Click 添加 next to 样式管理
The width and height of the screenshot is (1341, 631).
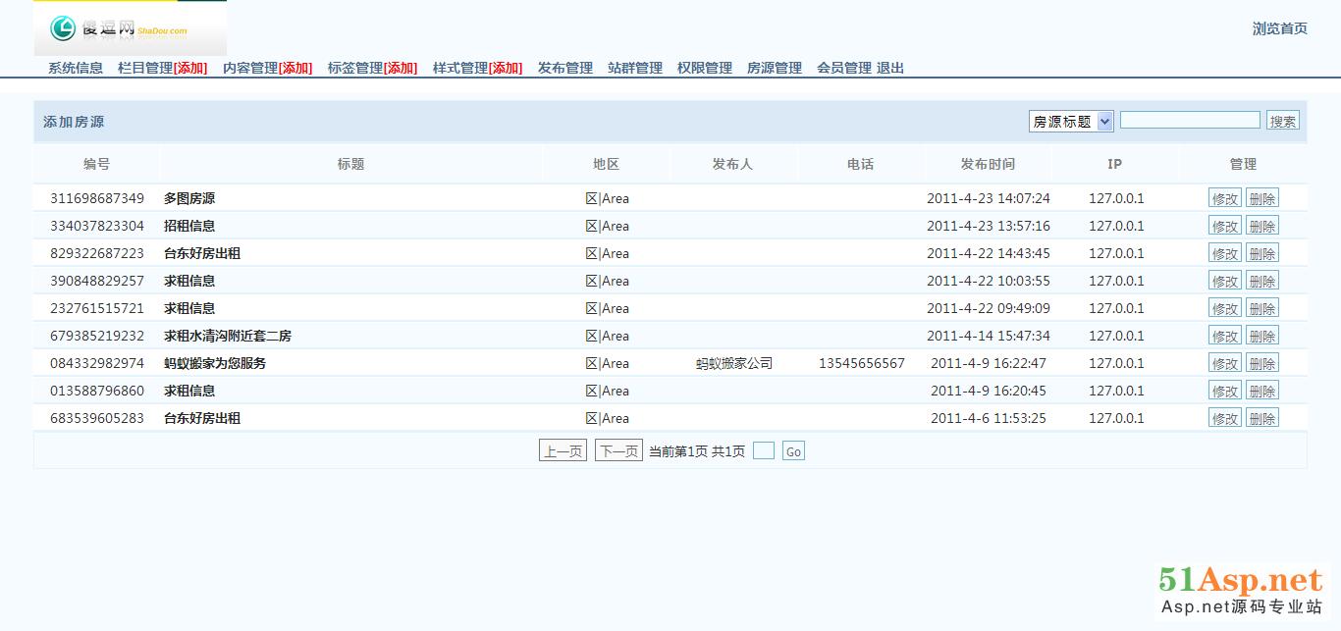(x=506, y=68)
